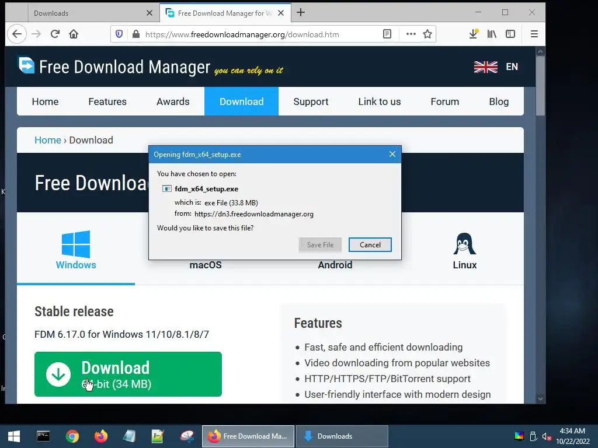Screen dimensions: 598x448
Task: Select the Free Download Manager browser tab
Action: (x=225, y=13)
